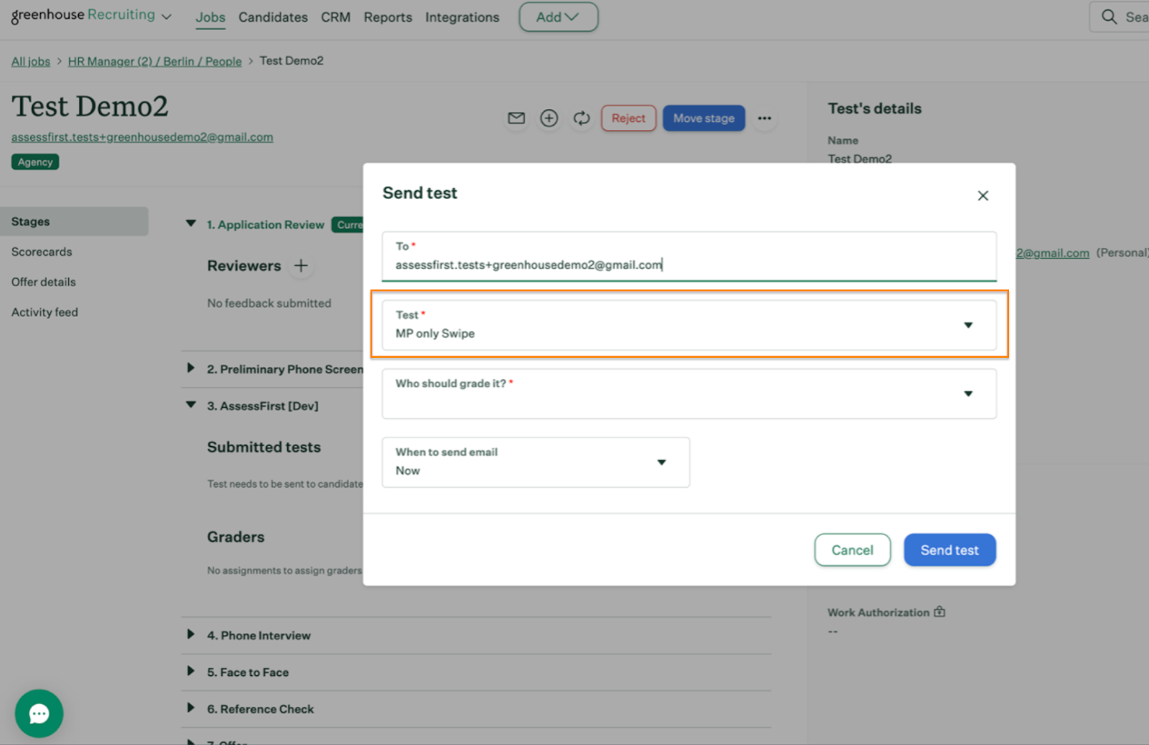Collapse the Application Review stage
1149x745 pixels.
[x=191, y=224]
